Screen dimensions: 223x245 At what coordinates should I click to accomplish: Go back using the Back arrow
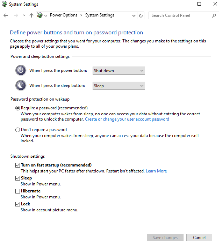click(x=6, y=15)
